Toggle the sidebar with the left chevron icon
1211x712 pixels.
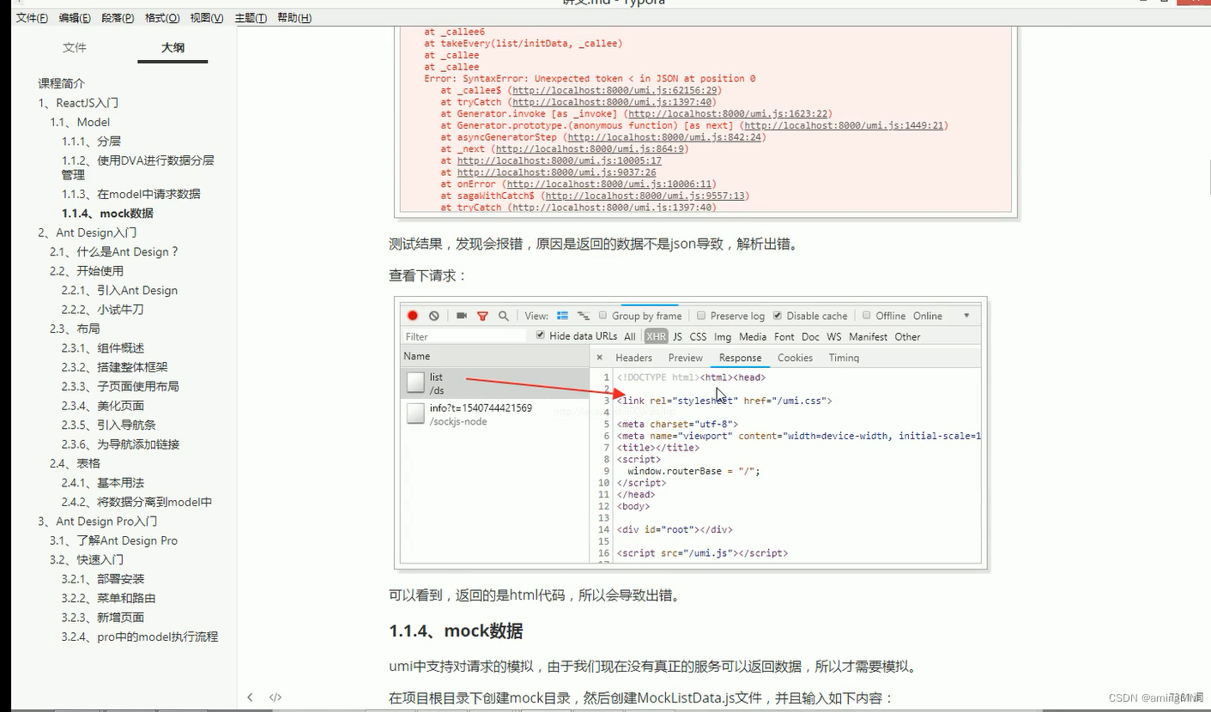[250, 697]
